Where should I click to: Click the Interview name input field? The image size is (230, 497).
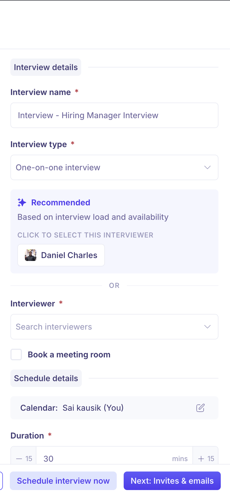click(114, 115)
